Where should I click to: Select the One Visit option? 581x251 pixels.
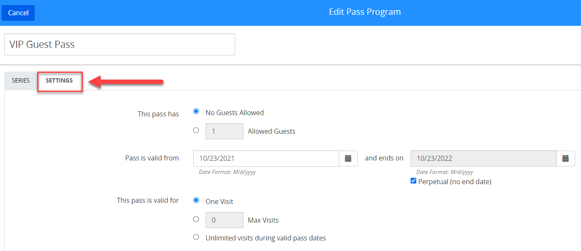tap(196, 201)
